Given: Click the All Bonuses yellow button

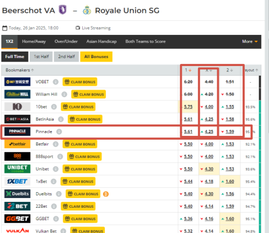Looking at the screenshot, I should (x=96, y=57).
